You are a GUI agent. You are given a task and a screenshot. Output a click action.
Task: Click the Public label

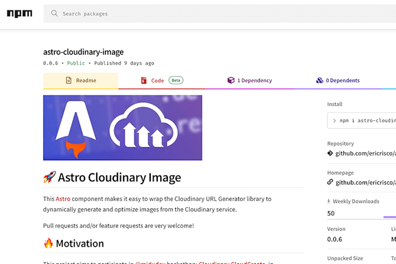pyautogui.click(x=76, y=63)
